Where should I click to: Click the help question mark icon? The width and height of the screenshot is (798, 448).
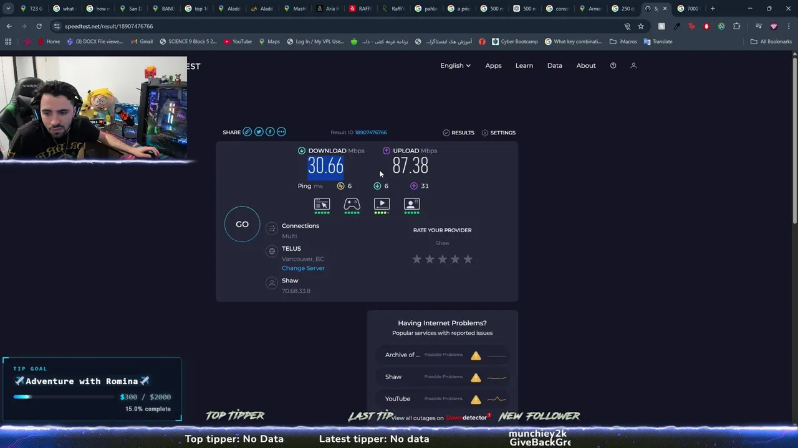(x=613, y=65)
